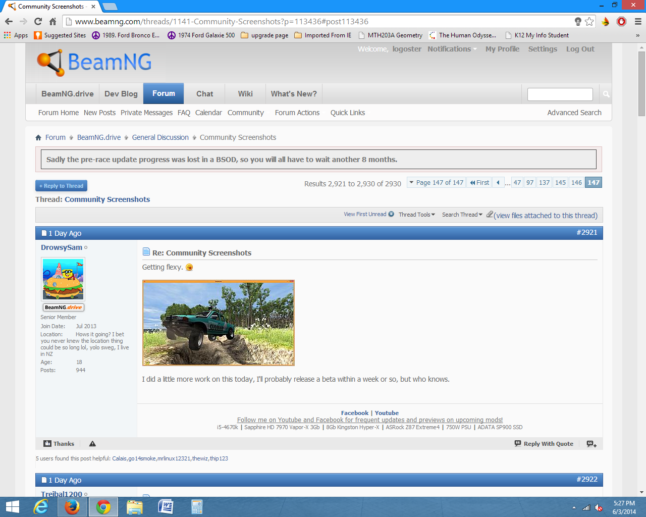Open the What's New? tab

click(294, 94)
